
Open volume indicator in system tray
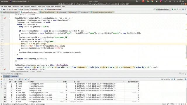click(x=177, y=1)
